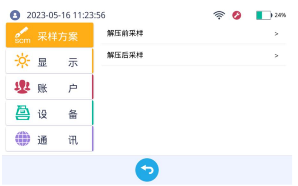Screen dimensions: 298x186
Task: Click the Wi-Fi signal icon
Action: (219, 15)
